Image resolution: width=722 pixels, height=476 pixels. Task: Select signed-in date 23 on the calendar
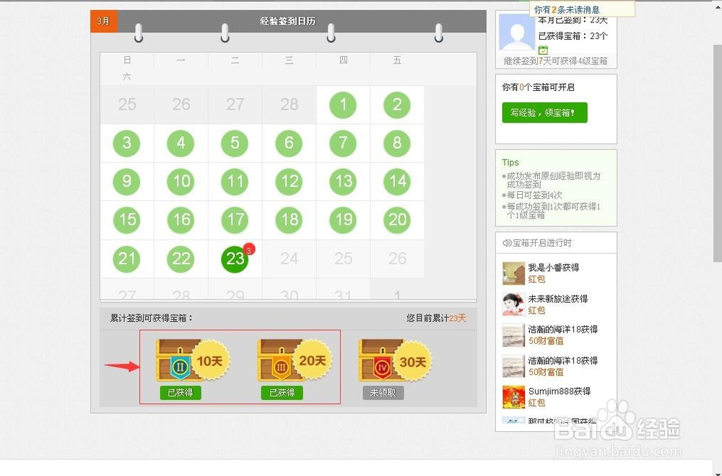coord(235,258)
